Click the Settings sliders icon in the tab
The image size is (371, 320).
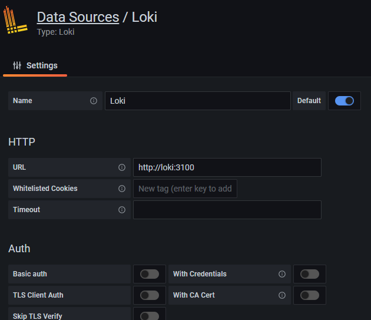click(17, 65)
